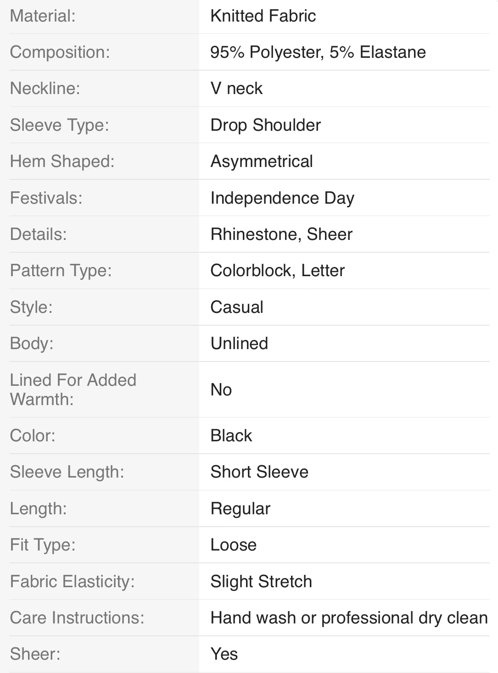The width and height of the screenshot is (498, 673).
Task: Click the 'V neck' neckline value
Action: [236, 89]
